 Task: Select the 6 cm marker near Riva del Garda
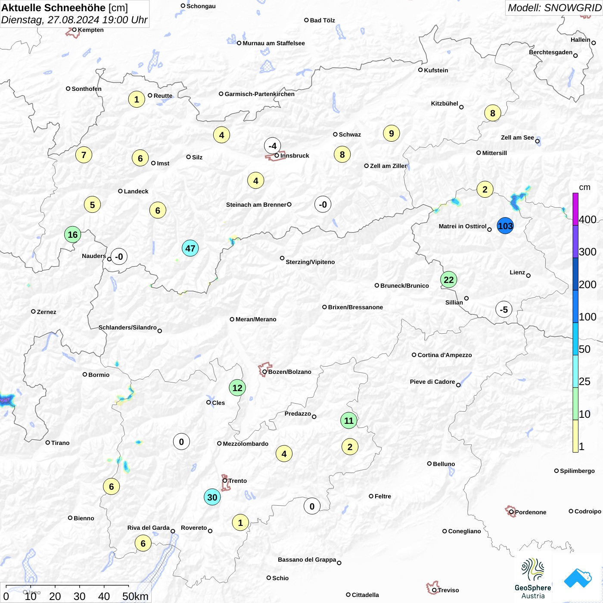[x=143, y=543]
